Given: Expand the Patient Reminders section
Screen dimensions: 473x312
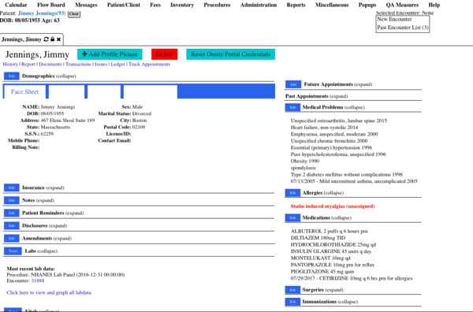Looking at the screenshot, I should (75, 214).
